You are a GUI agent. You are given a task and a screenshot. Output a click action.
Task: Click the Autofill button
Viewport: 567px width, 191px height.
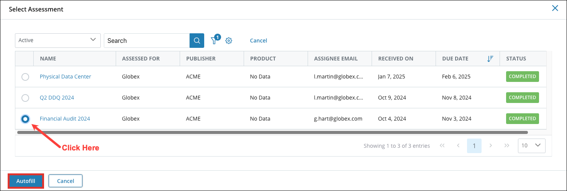click(x=26, y=181)
